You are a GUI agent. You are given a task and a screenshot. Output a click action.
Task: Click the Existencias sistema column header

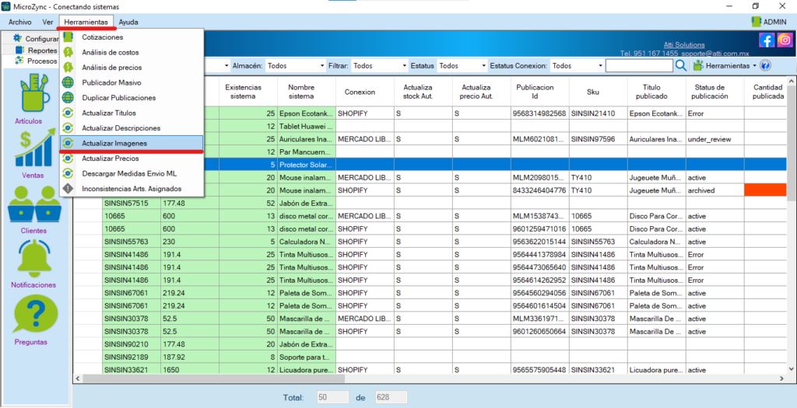click(248, 92)
